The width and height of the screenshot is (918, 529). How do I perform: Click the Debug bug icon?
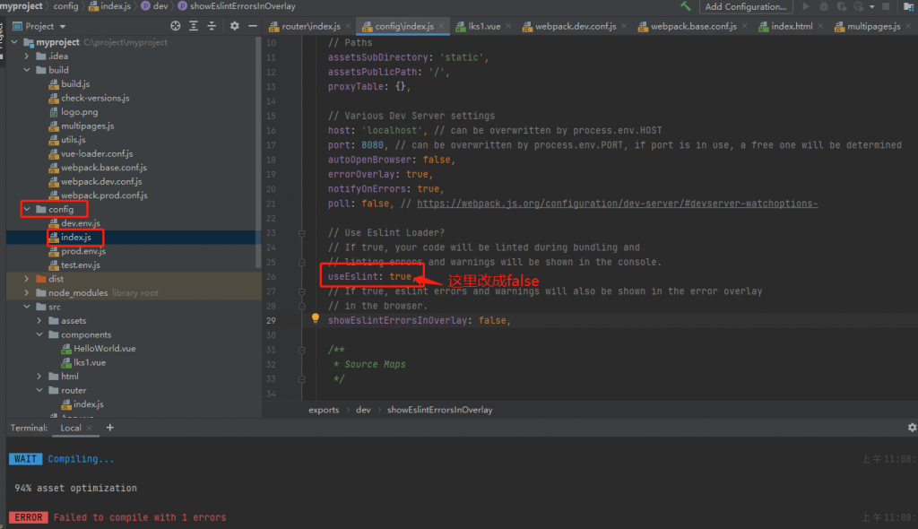point(824,6)
